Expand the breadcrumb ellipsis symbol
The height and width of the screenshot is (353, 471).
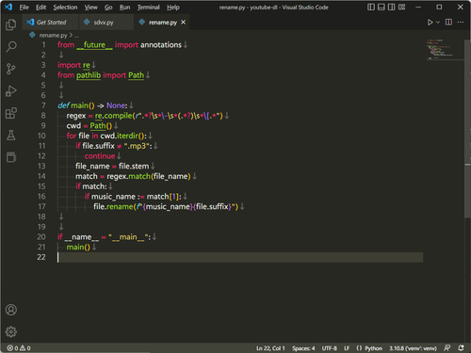coord(77,35)
